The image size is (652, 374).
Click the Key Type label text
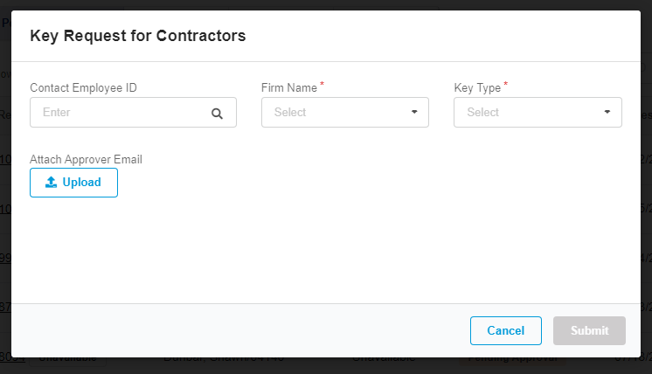[477, 87]
